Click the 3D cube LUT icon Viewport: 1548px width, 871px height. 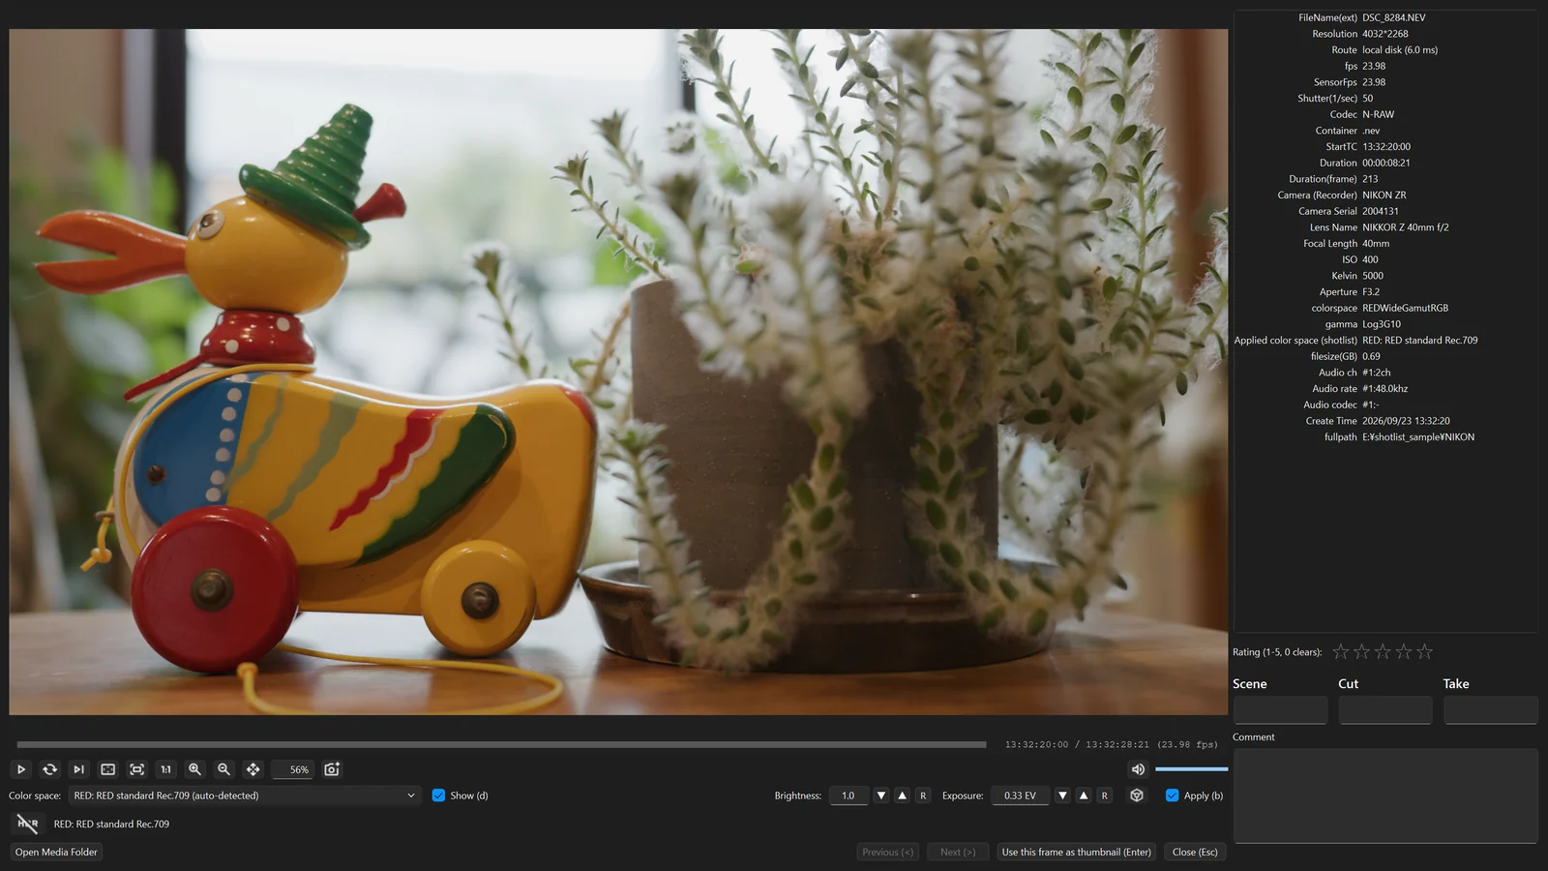[x=1137, y=796]
